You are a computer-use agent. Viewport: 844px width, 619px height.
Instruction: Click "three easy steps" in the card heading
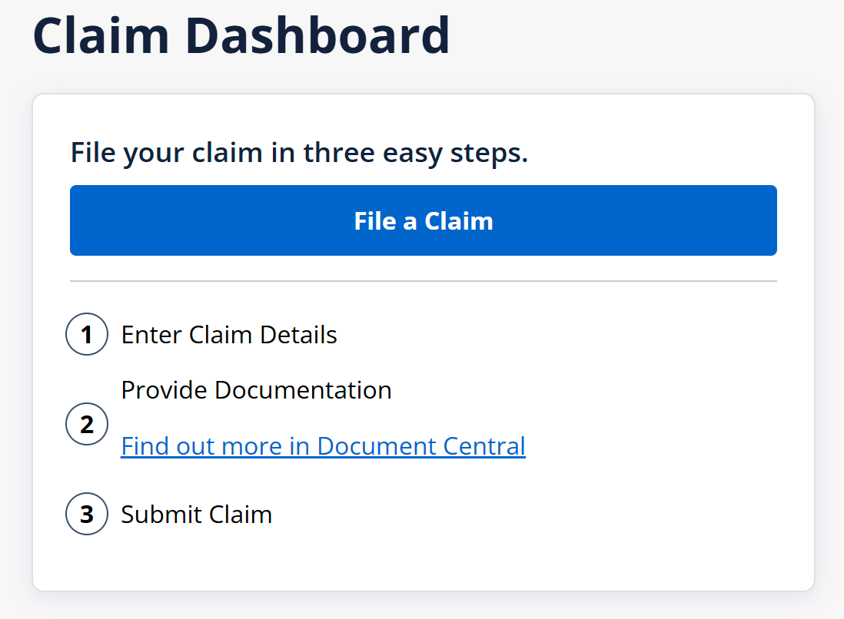[x=415, y=152]
